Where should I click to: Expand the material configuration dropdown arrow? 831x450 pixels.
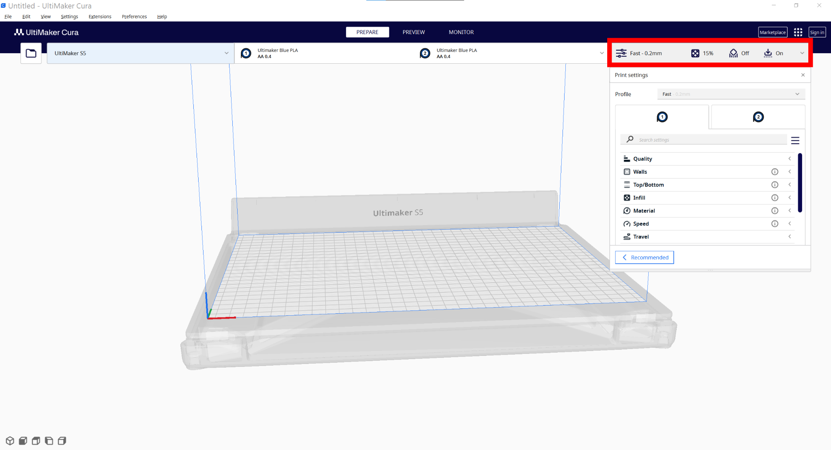point(602,53)
